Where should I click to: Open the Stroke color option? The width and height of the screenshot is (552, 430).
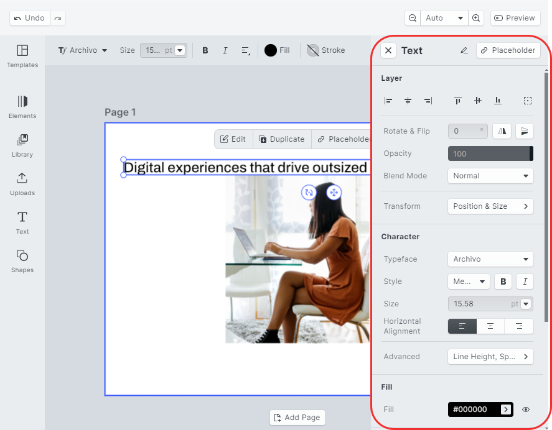click(x=326, y=50)
